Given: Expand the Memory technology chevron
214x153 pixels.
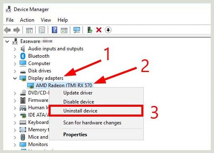Looking at the screenshot, I should coord(15,130).
